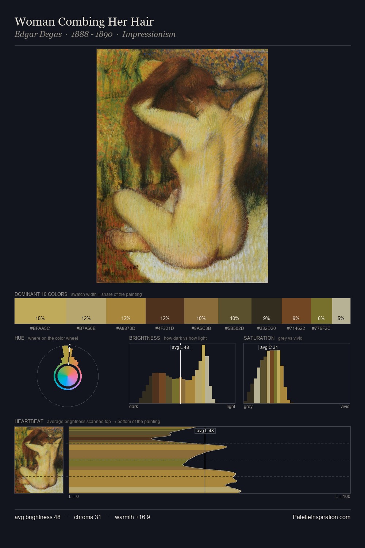Click the #5B502D hex code label

click(x=235, y=328)
